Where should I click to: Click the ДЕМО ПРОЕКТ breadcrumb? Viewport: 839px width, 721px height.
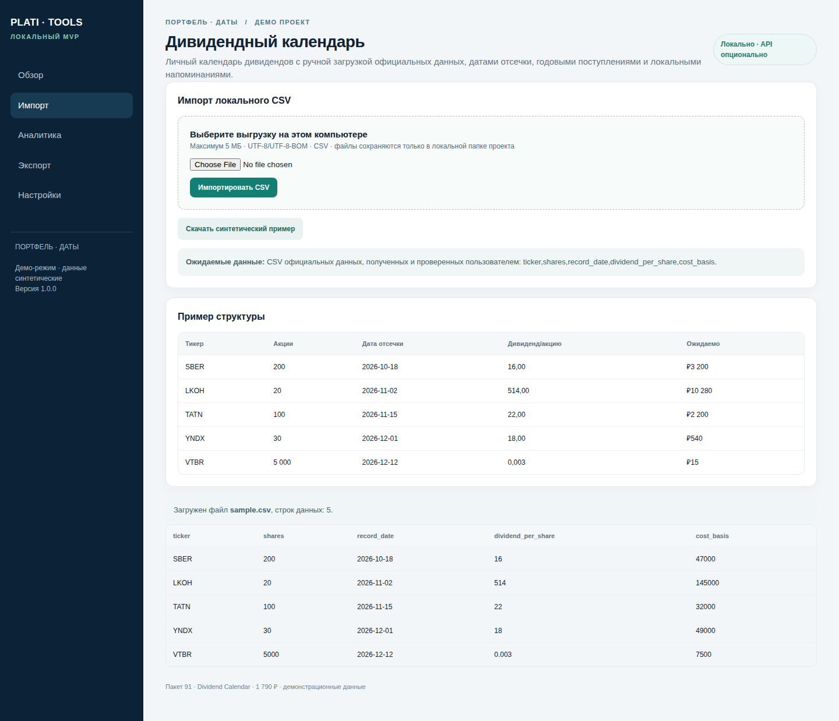click(282, 22)
